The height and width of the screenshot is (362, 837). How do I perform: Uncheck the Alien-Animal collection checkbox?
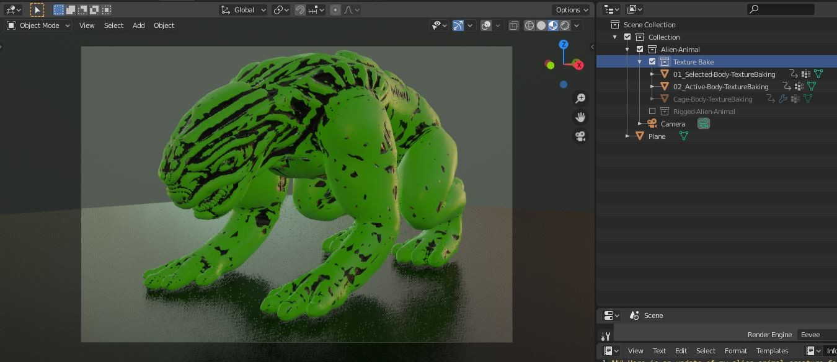tap(639, 49)
